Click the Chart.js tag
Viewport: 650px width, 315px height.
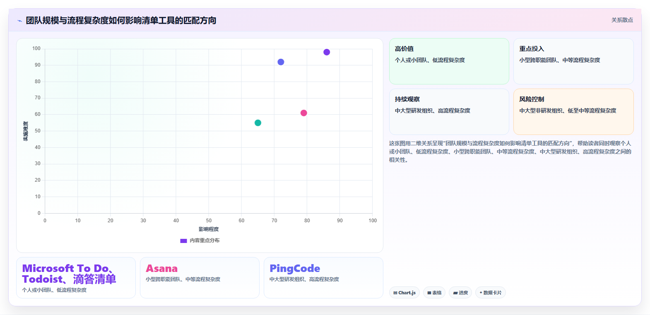404,293
